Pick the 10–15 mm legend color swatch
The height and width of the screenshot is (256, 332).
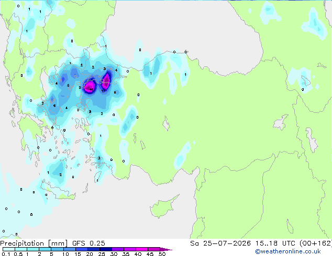69,249
